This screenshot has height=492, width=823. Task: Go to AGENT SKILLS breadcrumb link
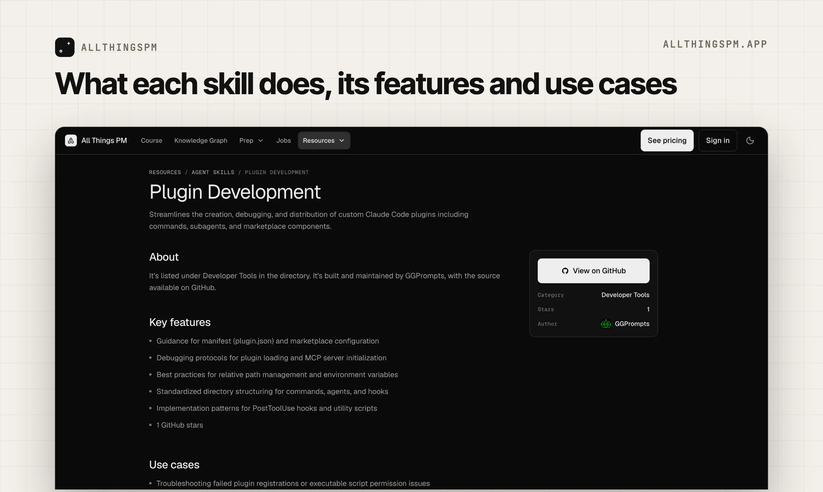click(x=213, y=172)
